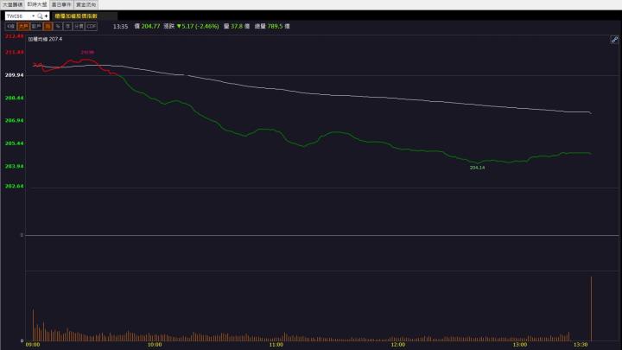The height and width of the screenshot is (350, 622).
Task: Click the Y-axis price label 203.94
Action: point(15,166)
